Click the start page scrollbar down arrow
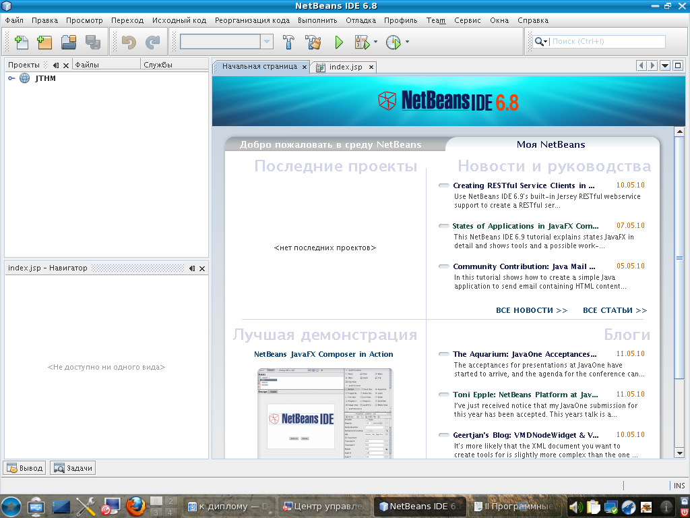 [x=679, y=453]
